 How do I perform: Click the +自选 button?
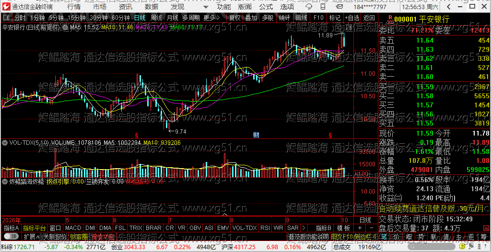coord(352,18)
